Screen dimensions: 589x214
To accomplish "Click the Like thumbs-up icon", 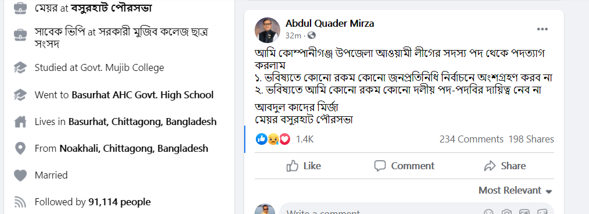I will tap(292, 166).
